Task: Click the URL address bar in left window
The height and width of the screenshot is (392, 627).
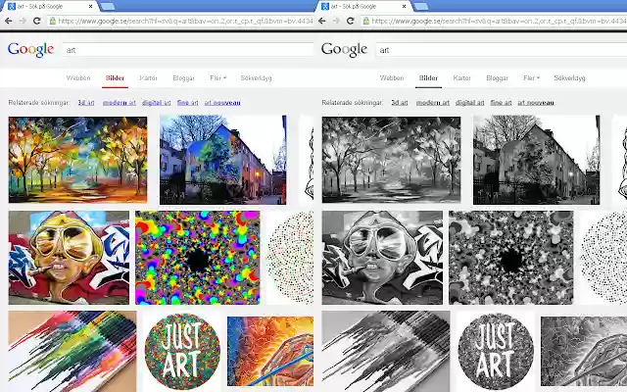Action: (x=180, y=21)
